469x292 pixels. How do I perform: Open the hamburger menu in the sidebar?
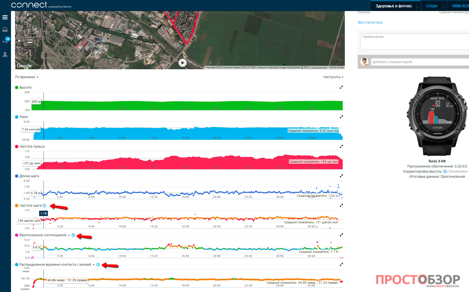coord(5,17)
